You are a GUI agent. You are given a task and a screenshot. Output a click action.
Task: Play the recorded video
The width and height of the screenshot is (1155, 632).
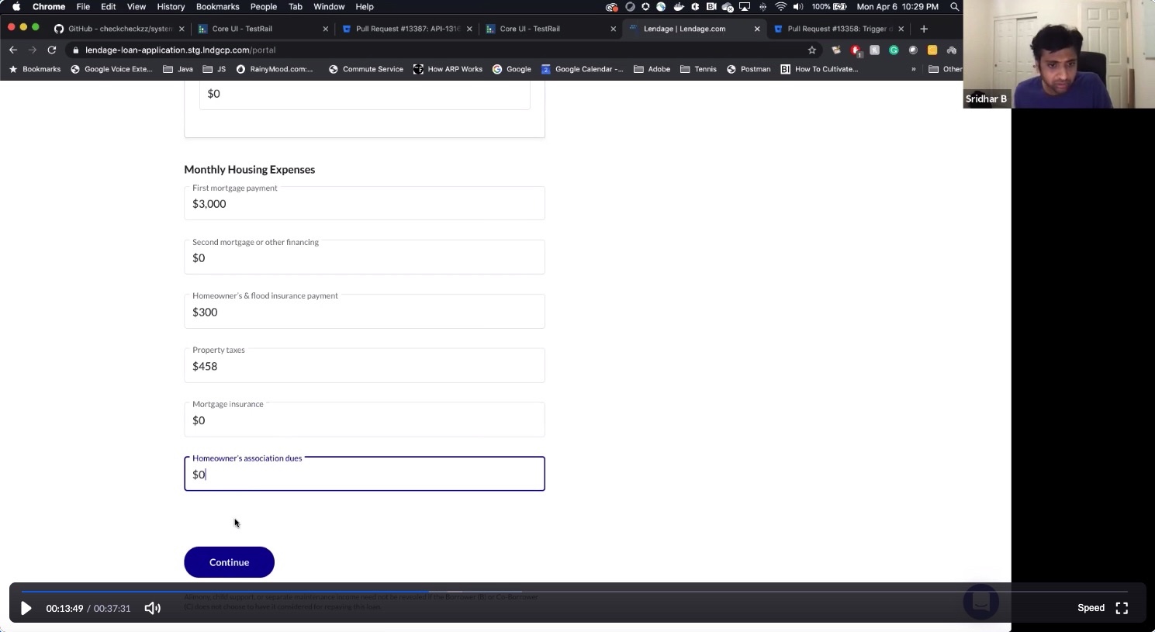(x=26, y=609)
